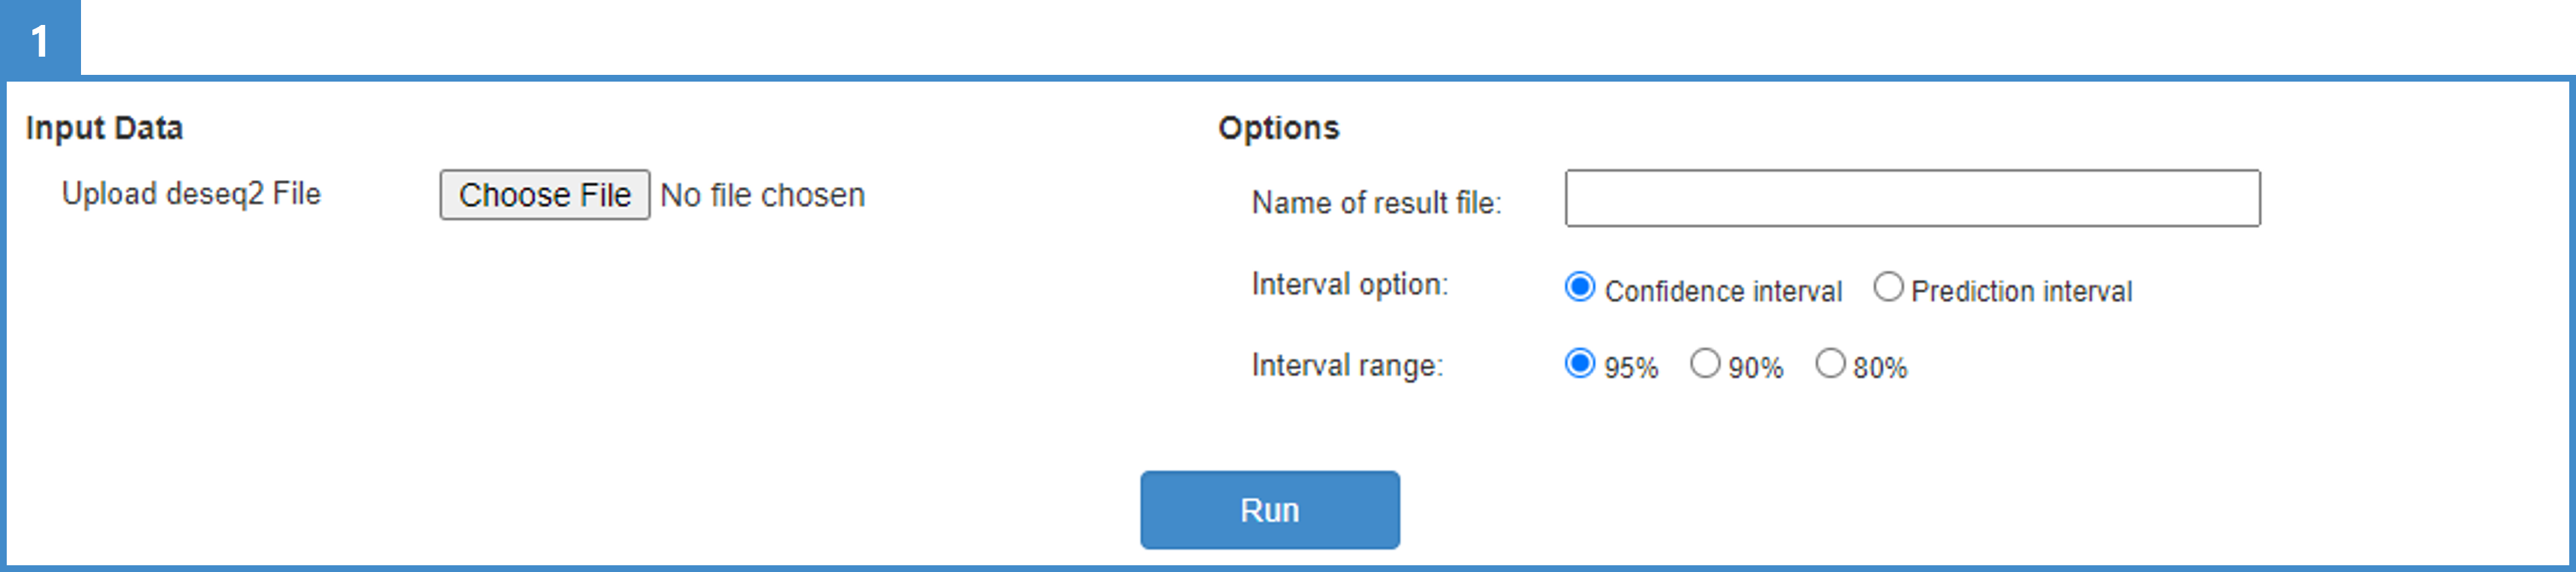Viewport: 2576px width, 572px height.
Task: Click the 'Options' section heading
Action: pyautogui.click(x=1278, y=128)
